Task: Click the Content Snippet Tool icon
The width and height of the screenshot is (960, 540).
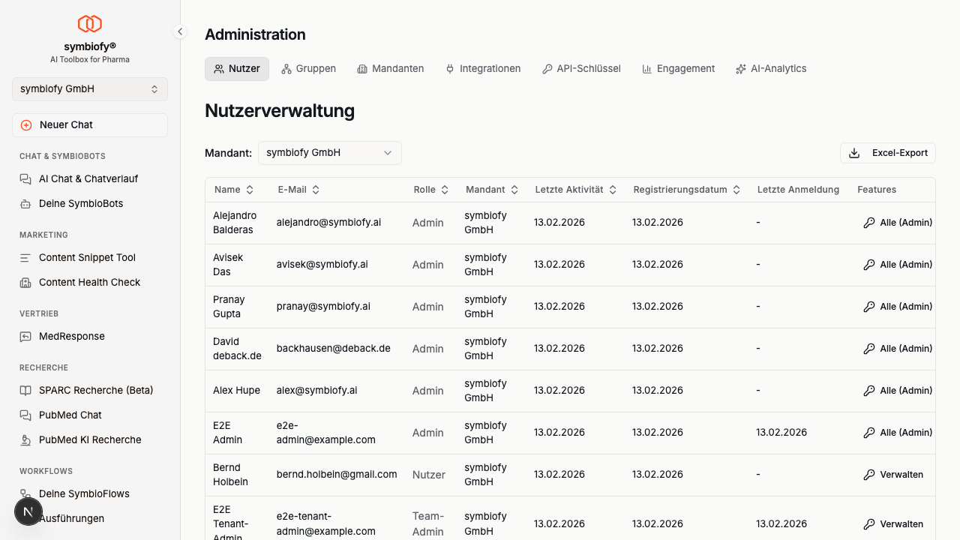Action: pyautogui.click(x=25, y=257)
